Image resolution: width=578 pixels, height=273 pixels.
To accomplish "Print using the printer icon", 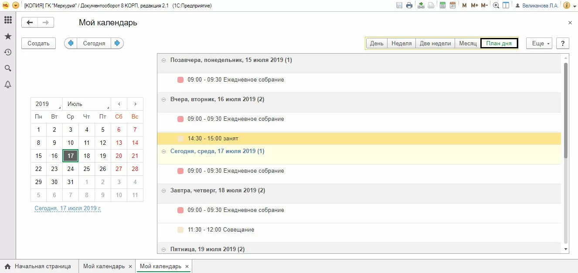I will [x=409, y=5].
